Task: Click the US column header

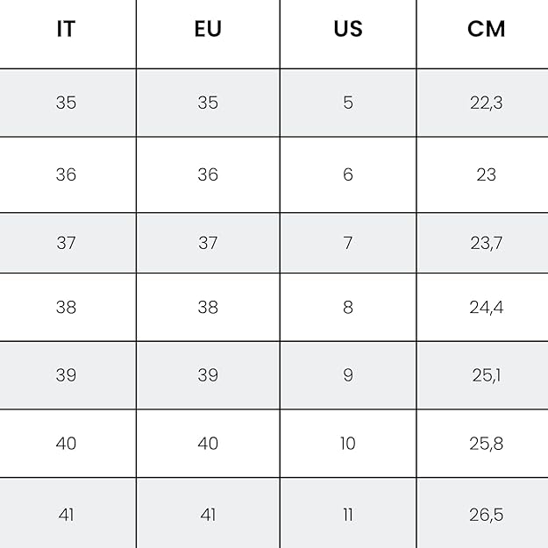Action: pos(348,29)
